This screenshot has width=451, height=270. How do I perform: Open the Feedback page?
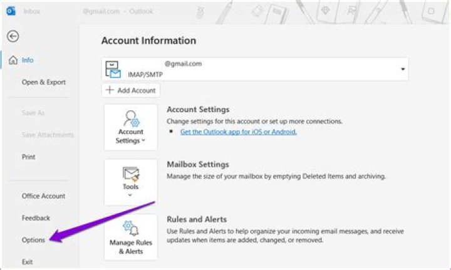36,218
